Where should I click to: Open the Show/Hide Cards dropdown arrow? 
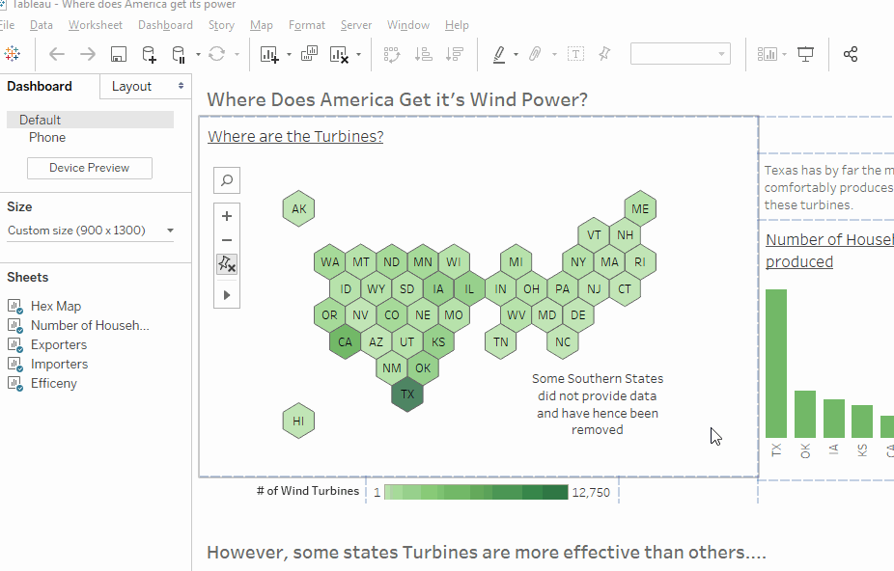click(x=784, y=54)
